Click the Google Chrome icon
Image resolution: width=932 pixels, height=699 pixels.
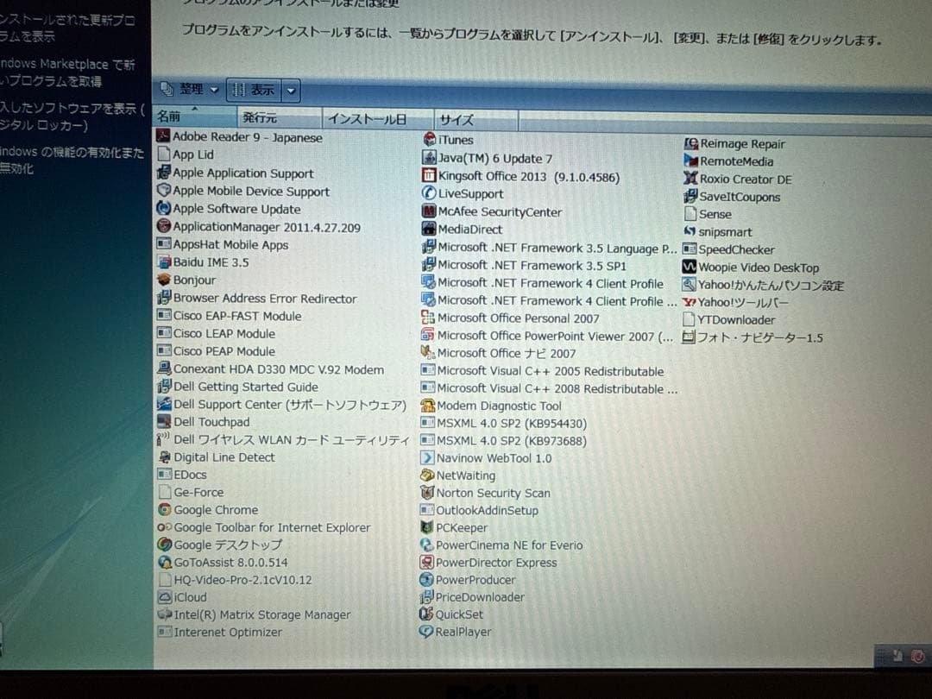(x=165, y=509)
